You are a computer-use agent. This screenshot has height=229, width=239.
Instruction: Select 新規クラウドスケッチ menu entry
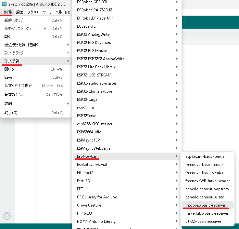coord(36,28)
